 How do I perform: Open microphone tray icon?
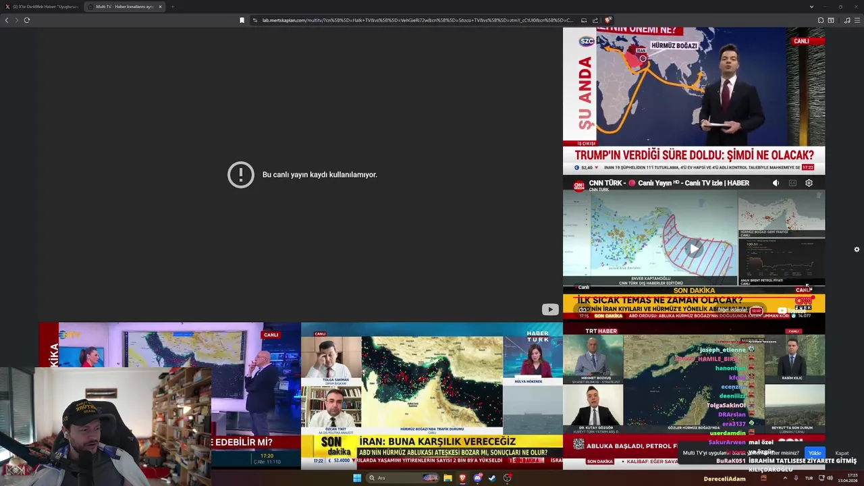click(x=796, y=478)
